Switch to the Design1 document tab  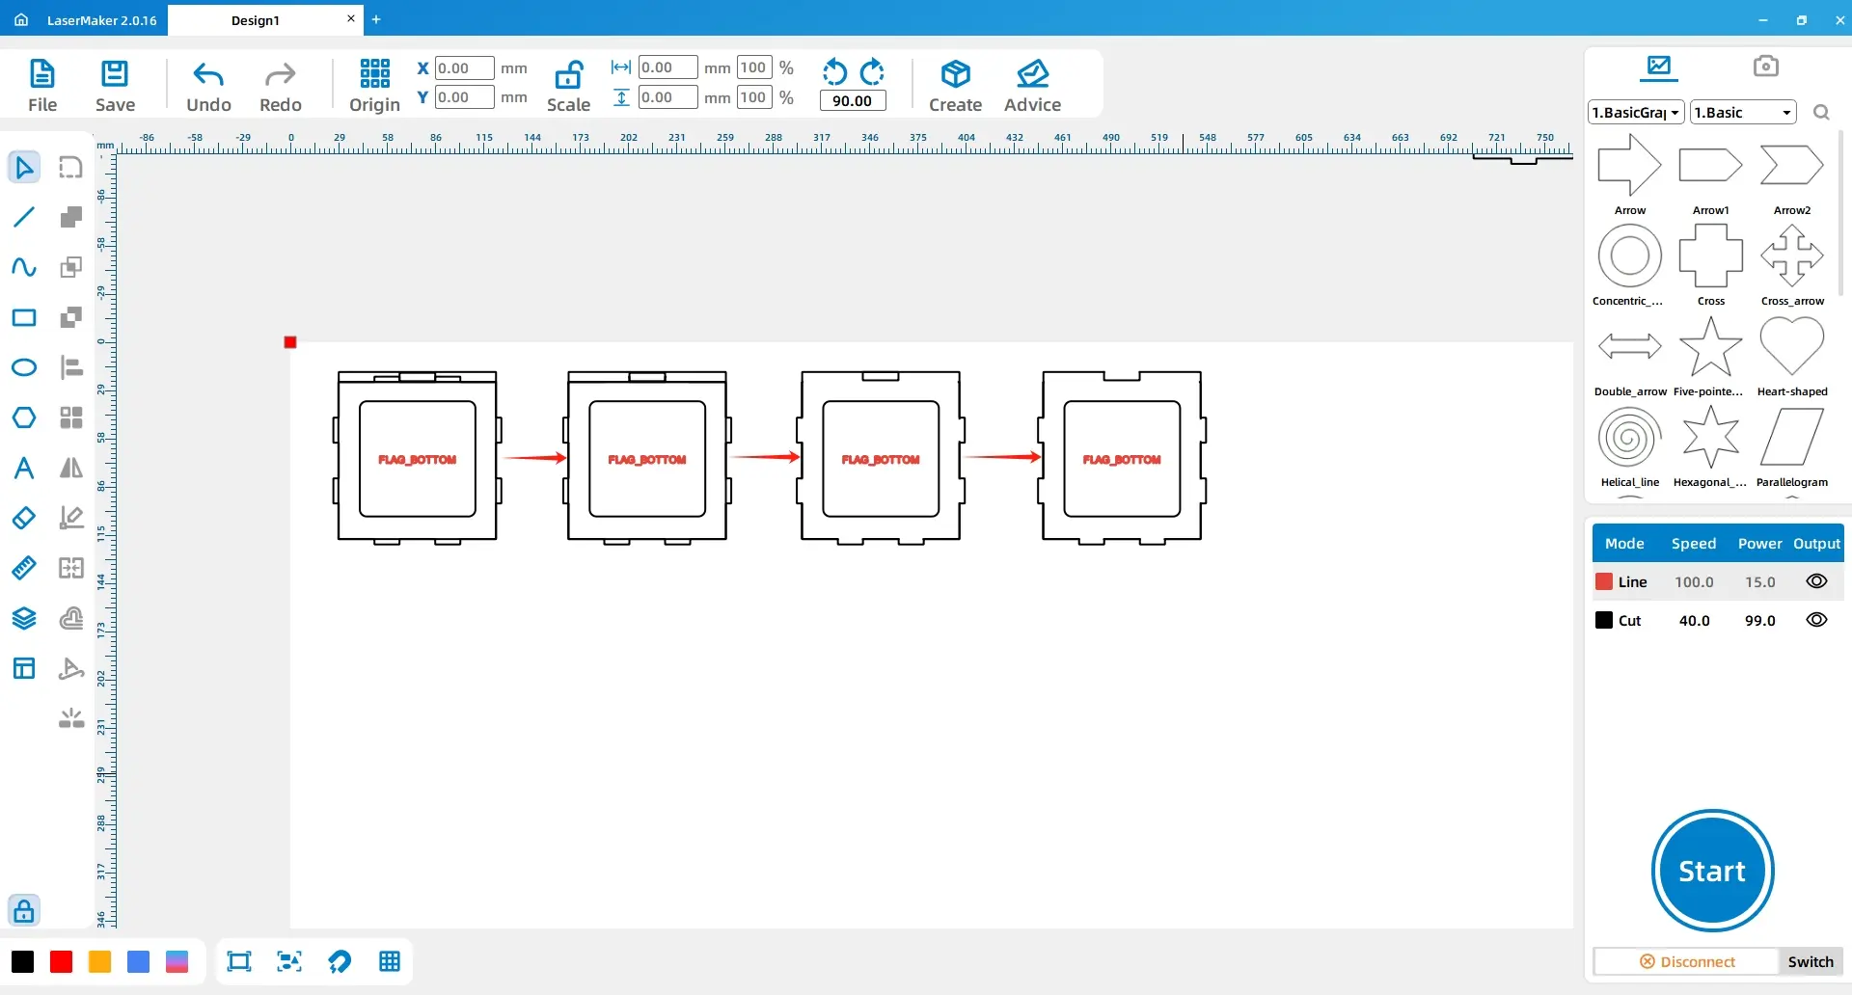256,20
